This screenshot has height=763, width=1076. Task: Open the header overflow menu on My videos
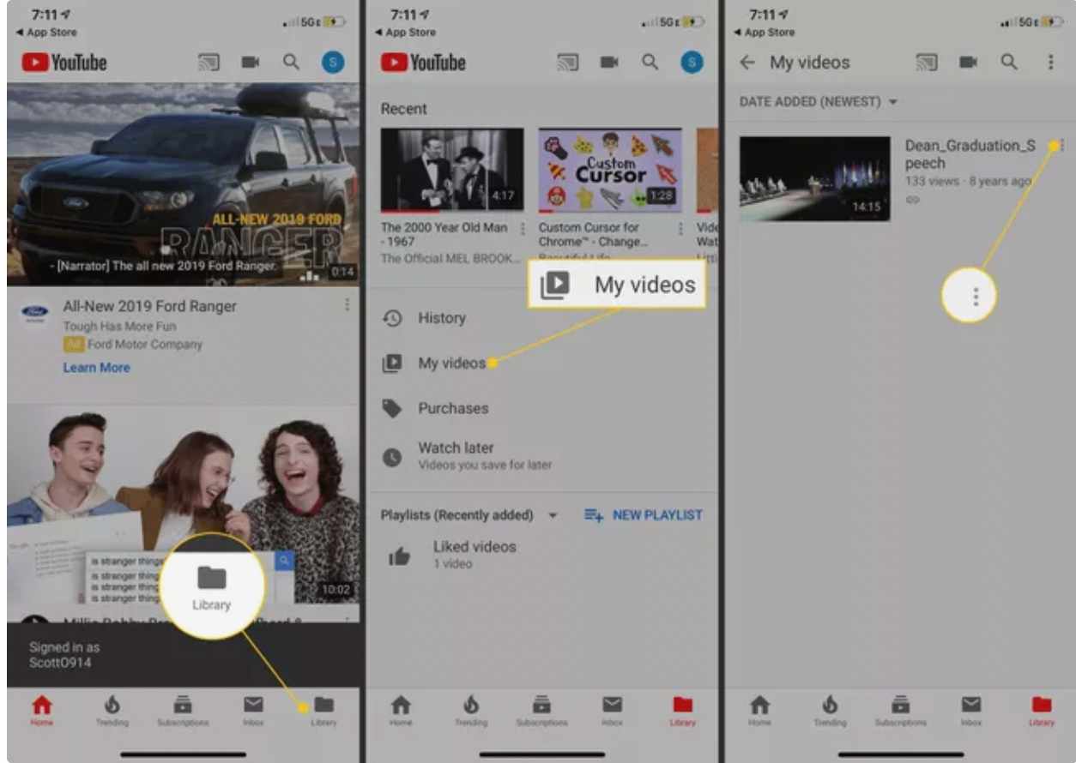[x=1050, y=62]
